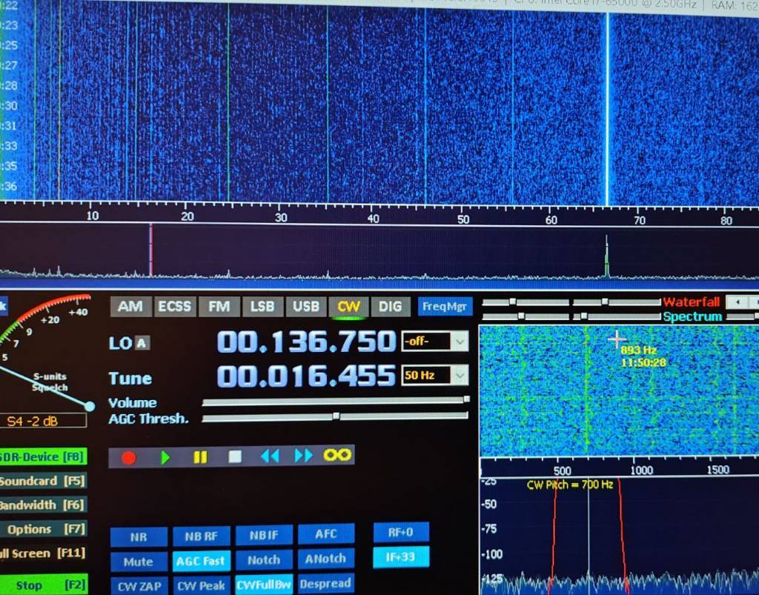This screenshot has height=595, width=759.
Task: Open the FreqMgr frequency manager
Action: (x=445, y=306)
